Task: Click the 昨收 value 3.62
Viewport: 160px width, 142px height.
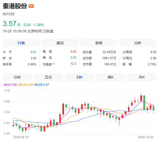Action: click(x=33, y=58)
